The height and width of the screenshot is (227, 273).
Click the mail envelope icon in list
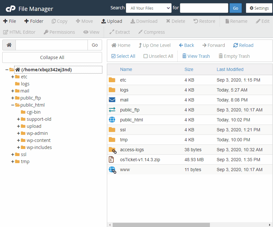(x=112, y=100)
